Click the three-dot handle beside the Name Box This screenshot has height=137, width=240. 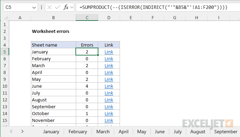tap(41, 7)
